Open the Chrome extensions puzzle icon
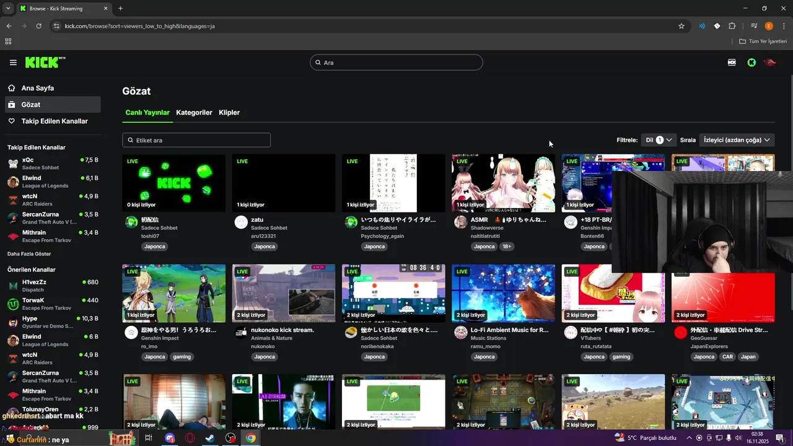The width and height of the screenshot is (793, 446). tap(732, 26)
